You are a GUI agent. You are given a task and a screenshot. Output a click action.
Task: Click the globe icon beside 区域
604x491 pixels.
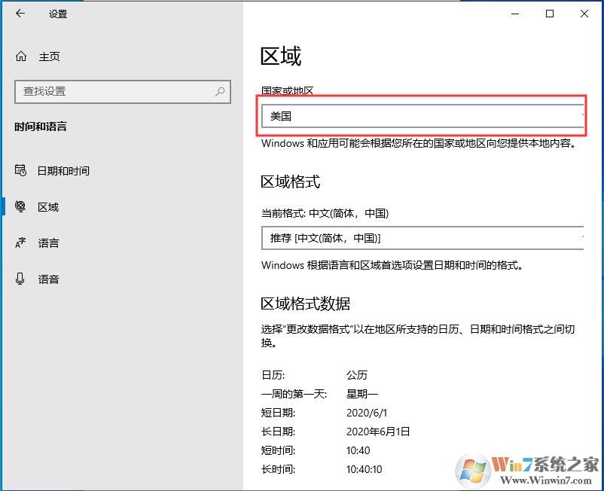(x=20, y=207)
